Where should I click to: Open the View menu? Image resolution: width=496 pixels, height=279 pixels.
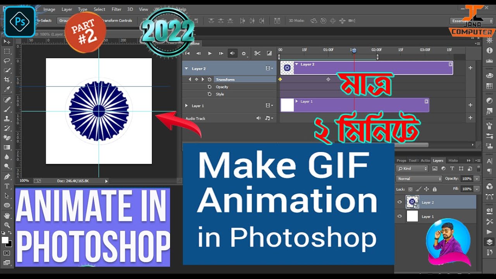point(143,9)
